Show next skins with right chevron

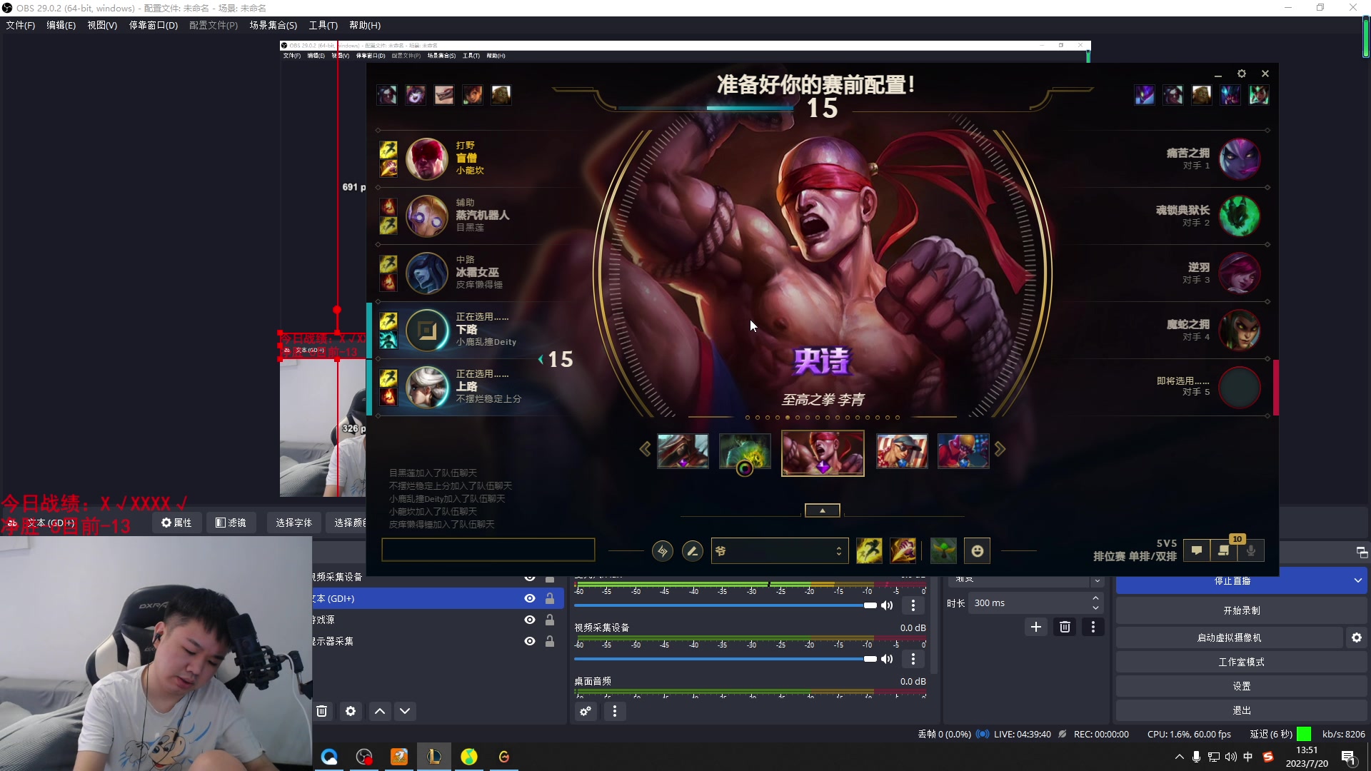(1000, 450)
